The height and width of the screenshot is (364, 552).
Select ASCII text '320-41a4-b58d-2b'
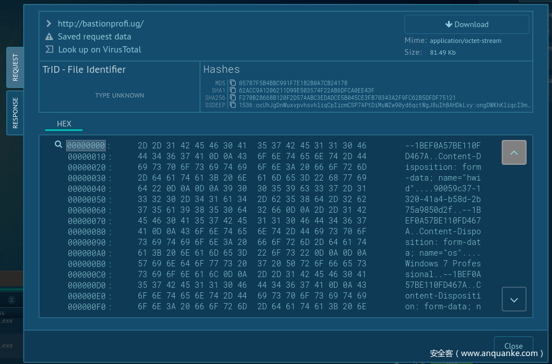443,199
